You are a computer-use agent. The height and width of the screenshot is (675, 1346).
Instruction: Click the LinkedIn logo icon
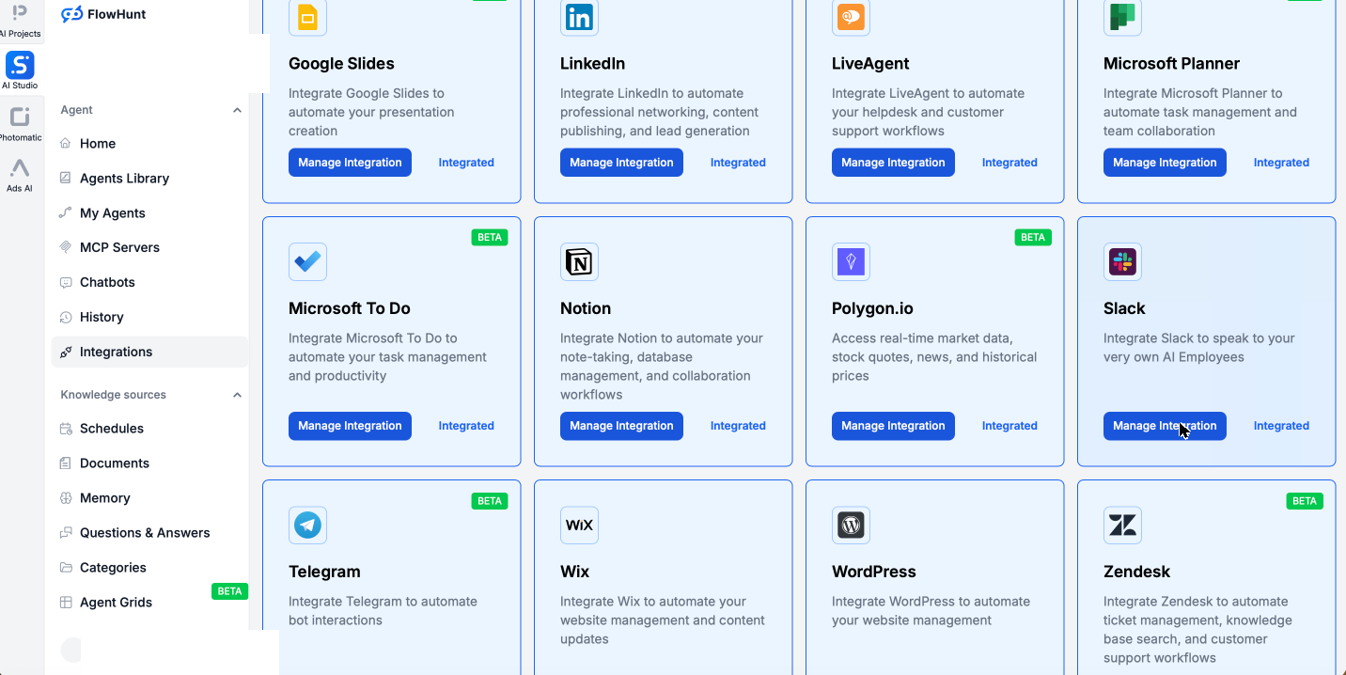(x=579, y=18)
